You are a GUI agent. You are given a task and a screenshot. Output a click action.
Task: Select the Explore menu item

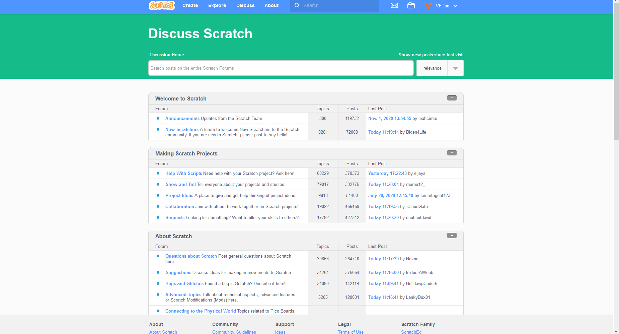coord(217,5)
